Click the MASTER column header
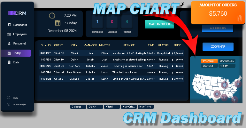The height and width of the screenshot is (128, 246). (105, 45)
